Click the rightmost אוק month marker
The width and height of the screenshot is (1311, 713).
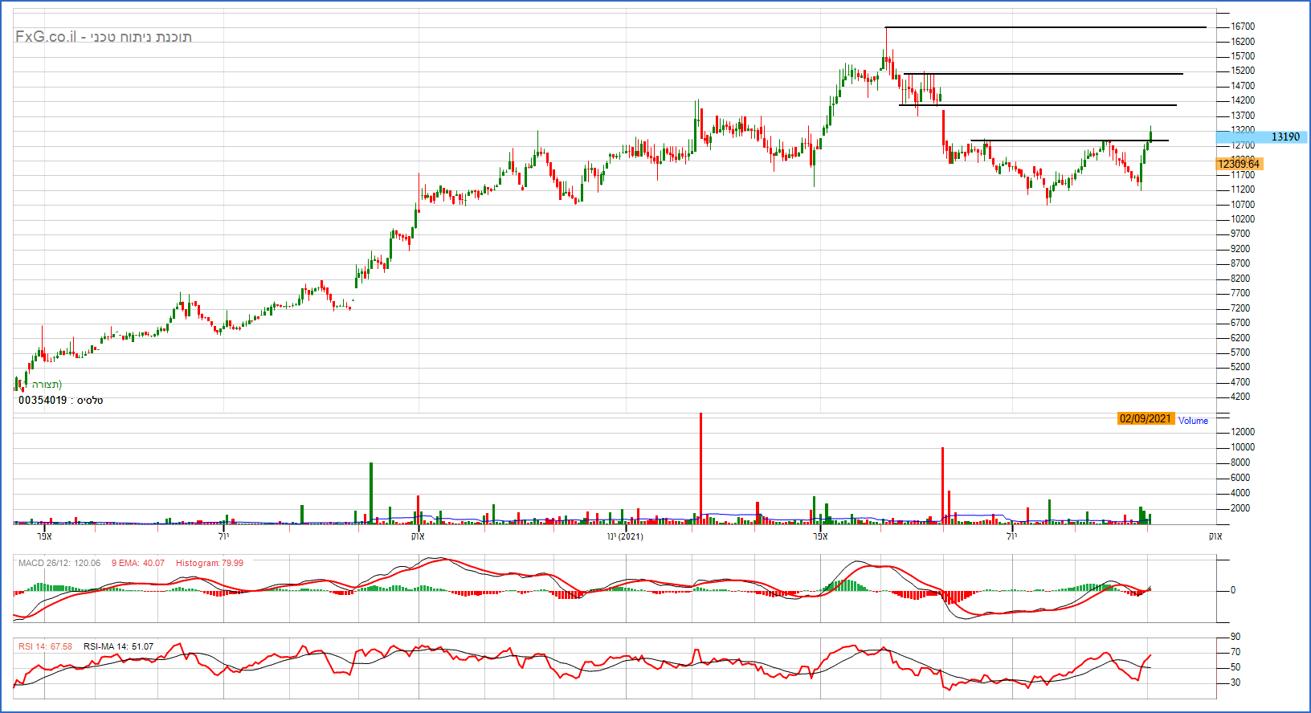tap(1215, 536)
